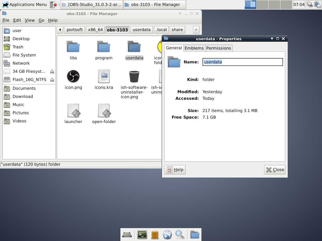322x241 pixels.
Task: Open the Go menu
Action: coord(41,20)
